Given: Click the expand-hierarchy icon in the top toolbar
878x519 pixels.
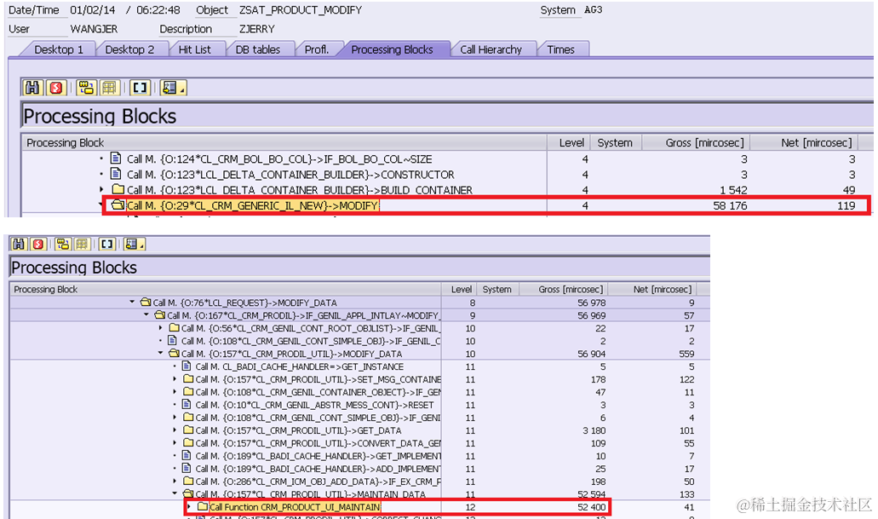Looking at the screenshot, I should click(86, 88).
